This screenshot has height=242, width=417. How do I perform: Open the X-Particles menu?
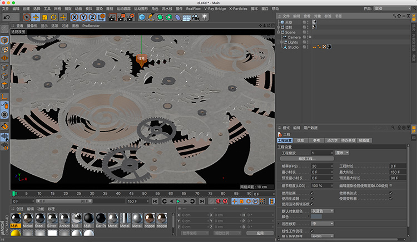click(239, 8)
